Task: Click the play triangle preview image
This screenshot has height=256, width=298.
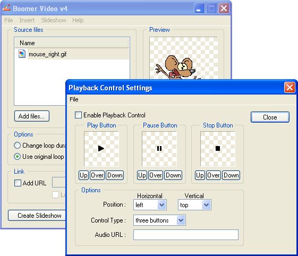Action: pyautogui.click(x=101, y=149)
